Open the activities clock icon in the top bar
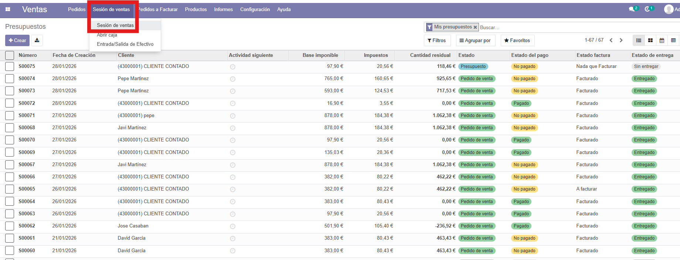The image size is (680, 260). [647, 9]
